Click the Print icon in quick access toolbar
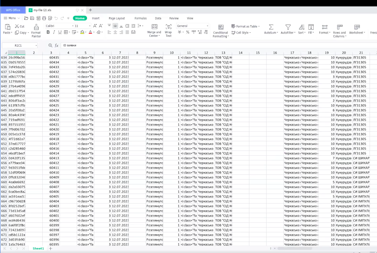The height and width of the screenshot is (253, 377). [44, 18]
